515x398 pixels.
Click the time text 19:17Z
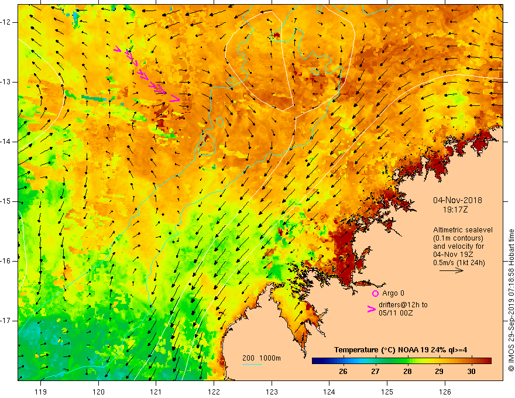tap(455, 210)
